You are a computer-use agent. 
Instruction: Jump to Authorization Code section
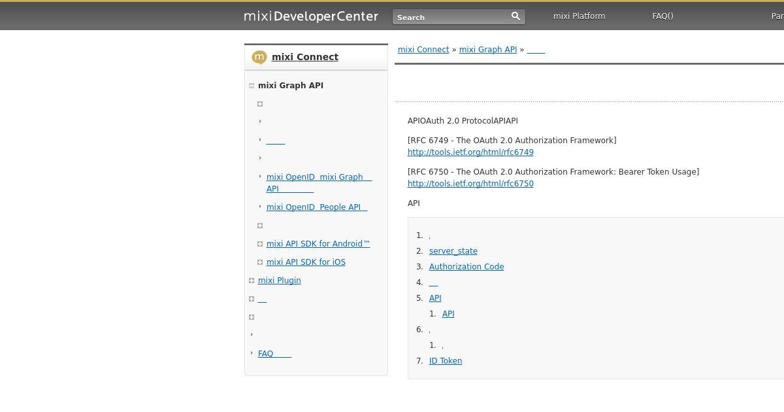point(466,267)
